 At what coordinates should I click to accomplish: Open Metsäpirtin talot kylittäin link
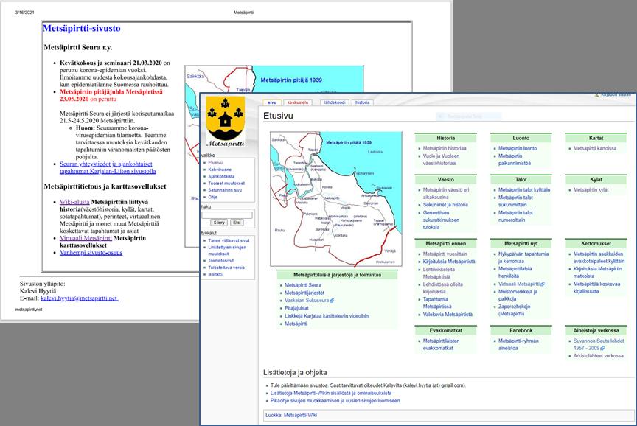coord(524,189)
